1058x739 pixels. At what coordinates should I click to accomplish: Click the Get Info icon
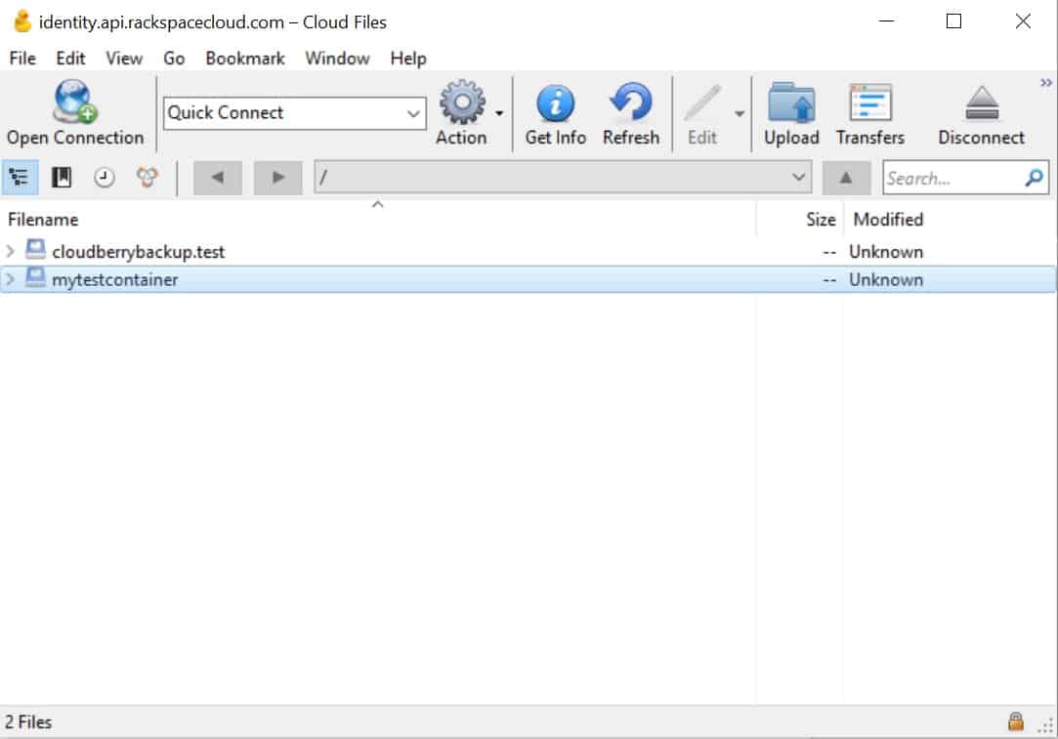pyautogui.click(x=555, y=103)
